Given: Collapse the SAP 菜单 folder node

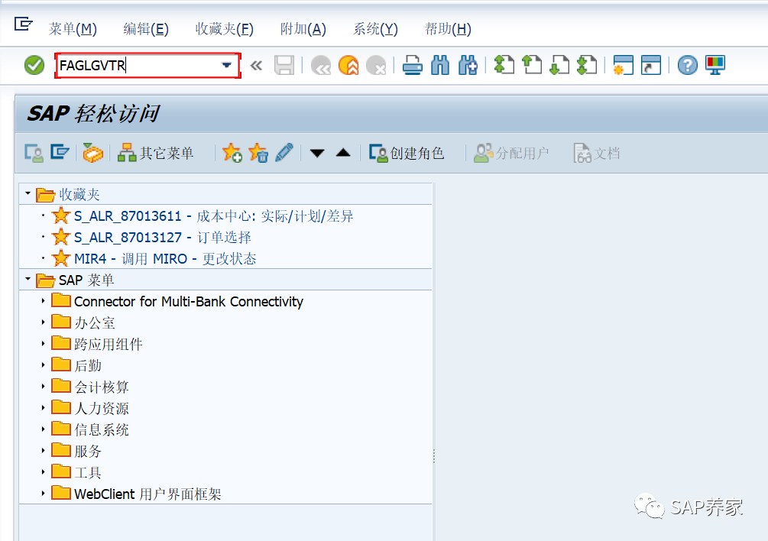Looking at the screenshot, I should tap(28, 280).
